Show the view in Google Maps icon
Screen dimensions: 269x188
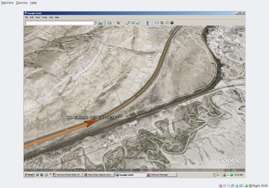(x=167, y=23)
